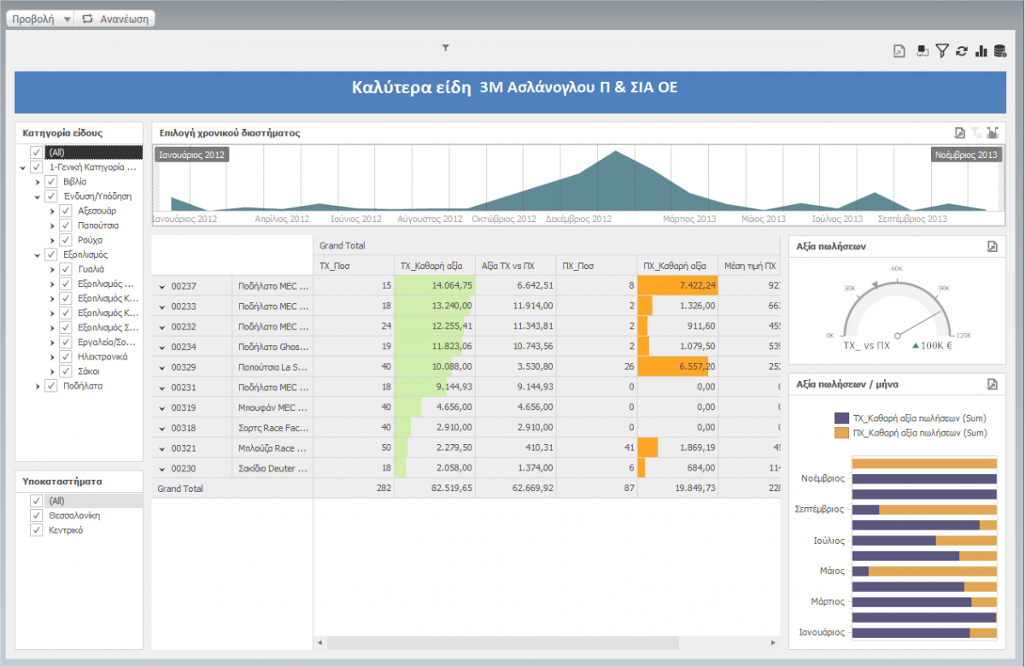Screen dimensions: 1025x667
Task: Click the Παπούτσια La S... item cell
Action: click(x=273, y=367)
